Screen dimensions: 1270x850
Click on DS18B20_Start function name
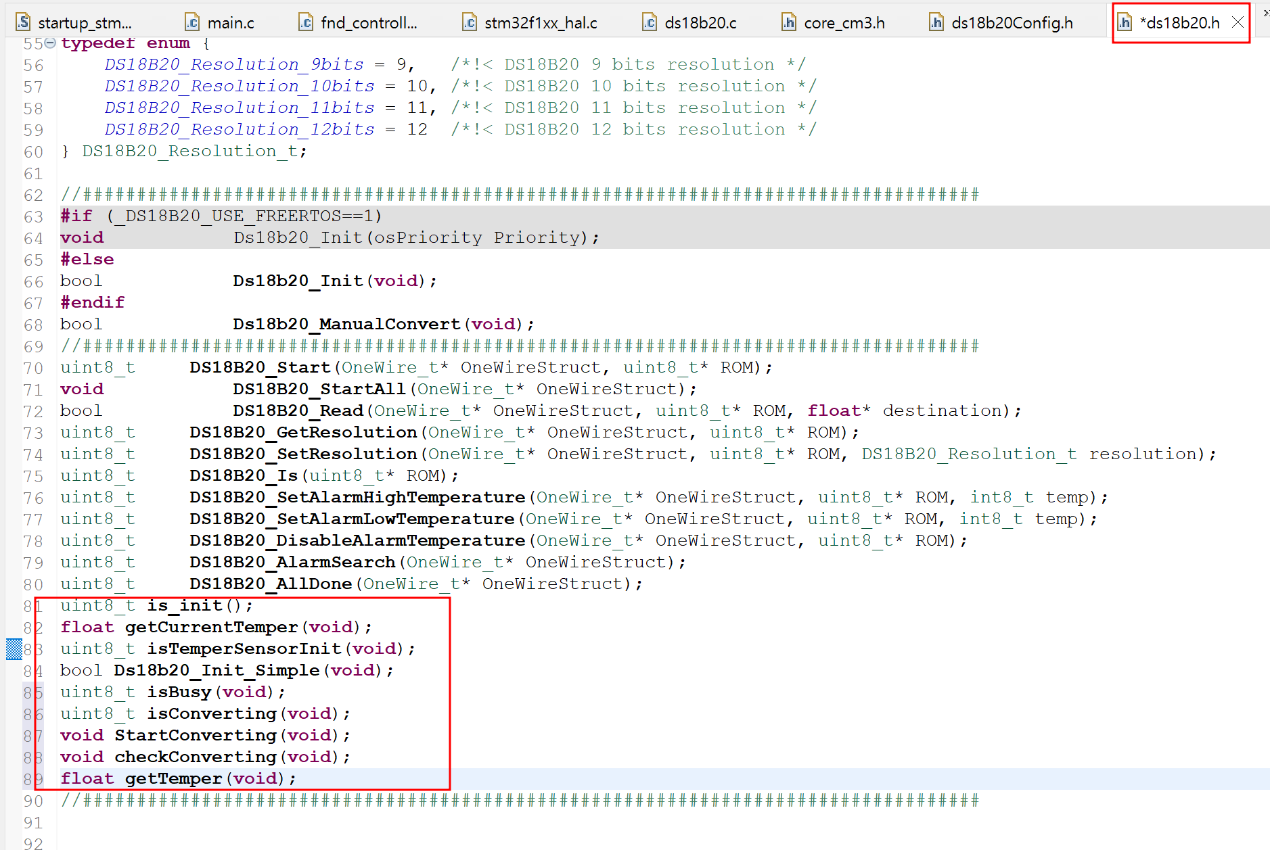click(x=260, y=367)
